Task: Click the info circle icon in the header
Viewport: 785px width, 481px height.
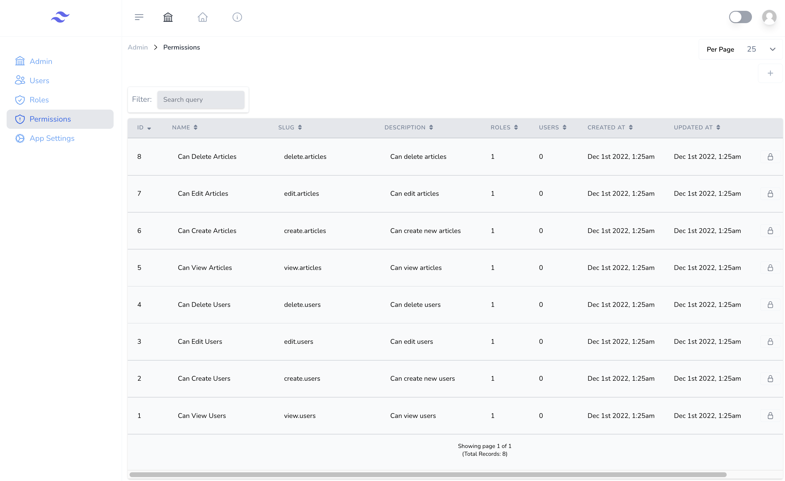Action: 237,17
